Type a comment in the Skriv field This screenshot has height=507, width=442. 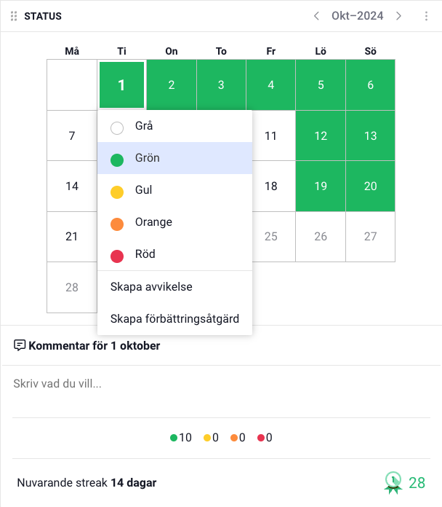pos(218,384)
